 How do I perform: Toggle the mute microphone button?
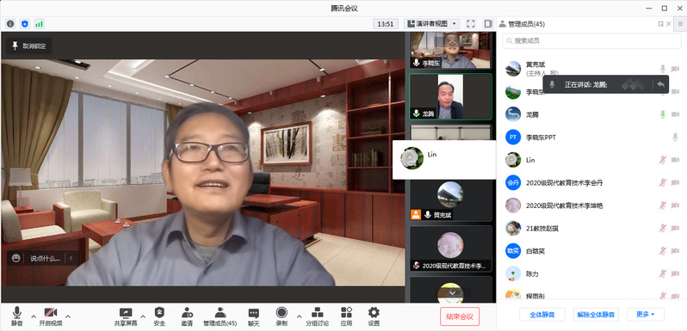coord(16,316)
